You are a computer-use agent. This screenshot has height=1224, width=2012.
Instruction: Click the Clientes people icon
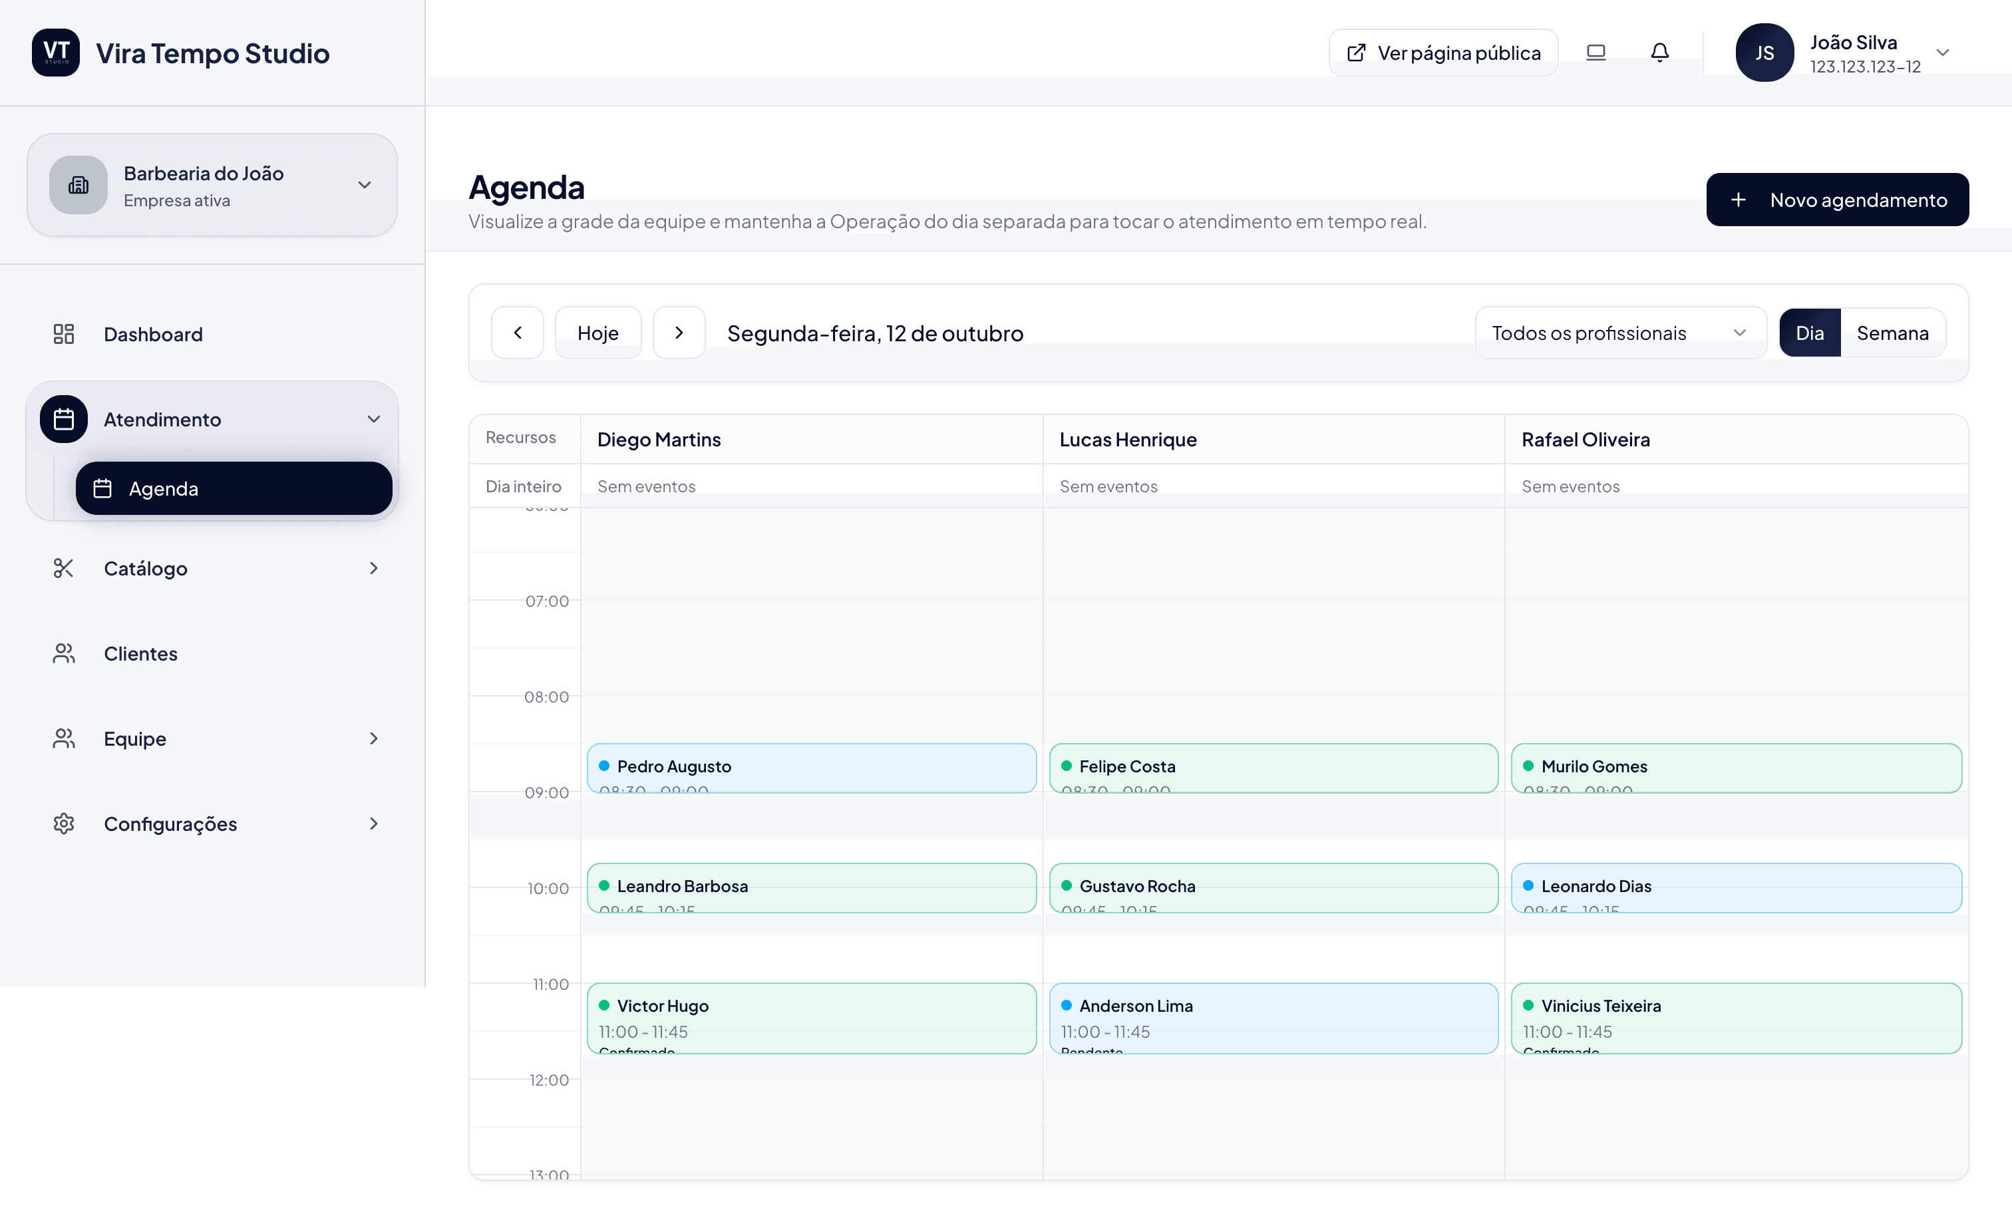pyautogui.click(x=64, y=653)
